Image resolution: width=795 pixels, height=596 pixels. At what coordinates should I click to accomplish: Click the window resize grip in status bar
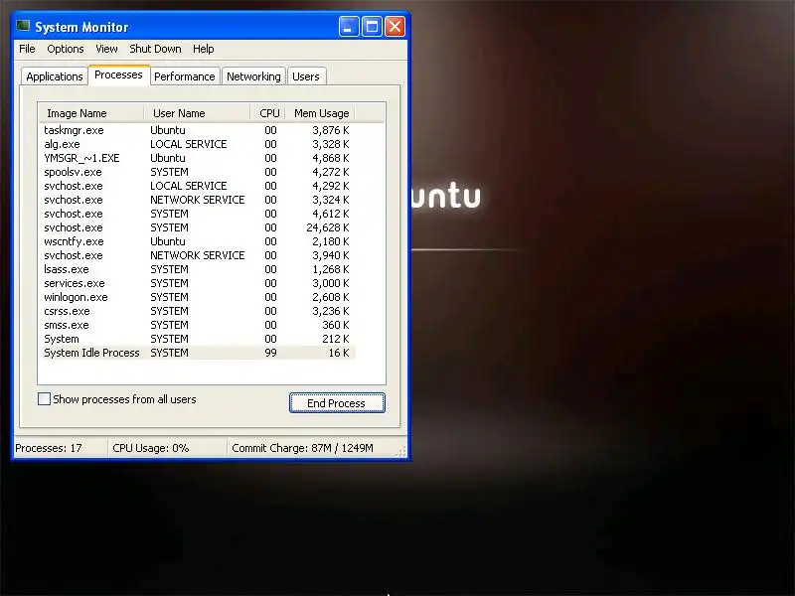tap(401, 451)
